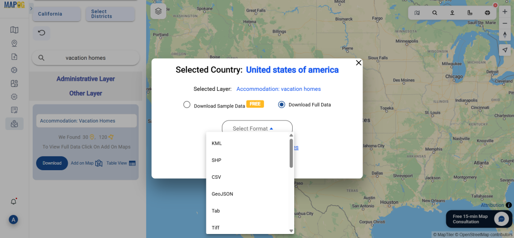
Task: Choose KML format
Action: coord(247,143)
